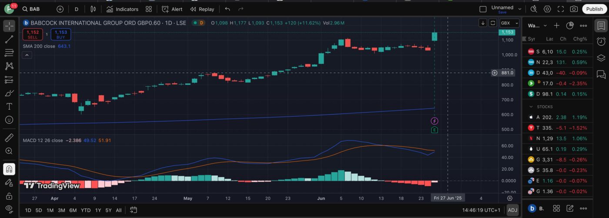Toggle auto-fit data to screen icon

tap(493, 23)
